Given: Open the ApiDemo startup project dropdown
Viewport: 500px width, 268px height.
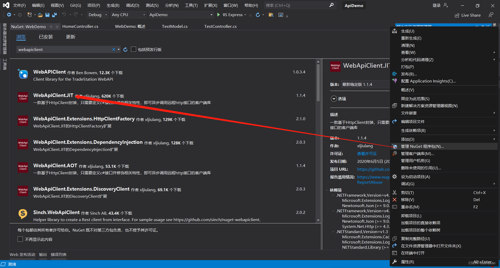Looking at the screenshot, I should coord(181,15).
